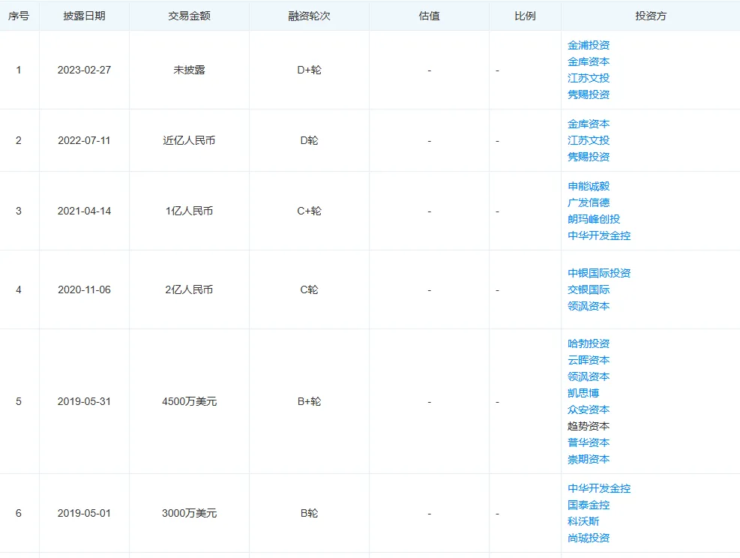Click 科沃斯 in the B轮 row

583,521
